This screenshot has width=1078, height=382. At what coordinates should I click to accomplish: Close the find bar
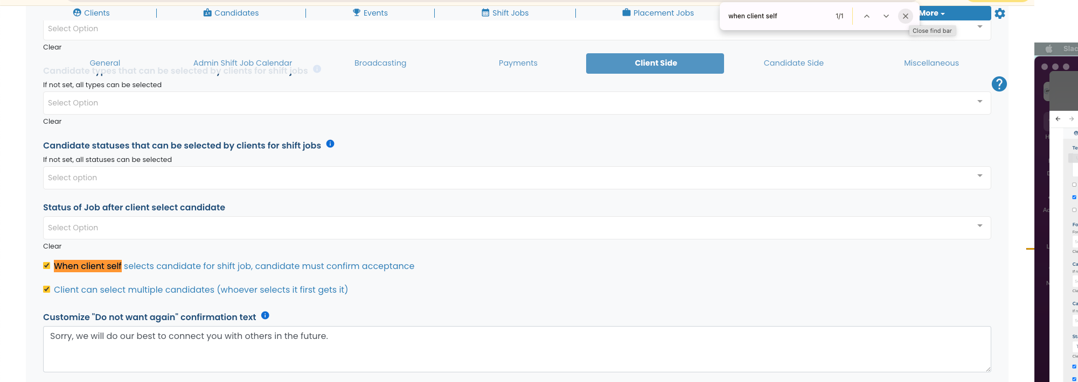point(906,16)
